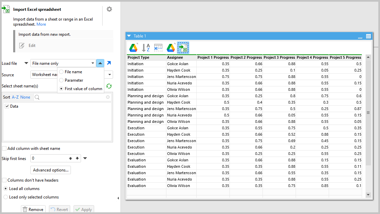The width and height of the screenshot is (380, 214).
Task: Click the Skip first lines number field
Action: 49,158
